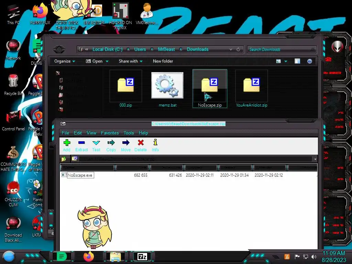Click MrBeast in the breadcrumb path

point(166,49)
